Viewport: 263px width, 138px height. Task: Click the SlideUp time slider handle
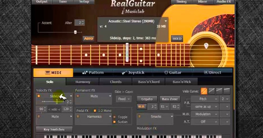[57, 101]
